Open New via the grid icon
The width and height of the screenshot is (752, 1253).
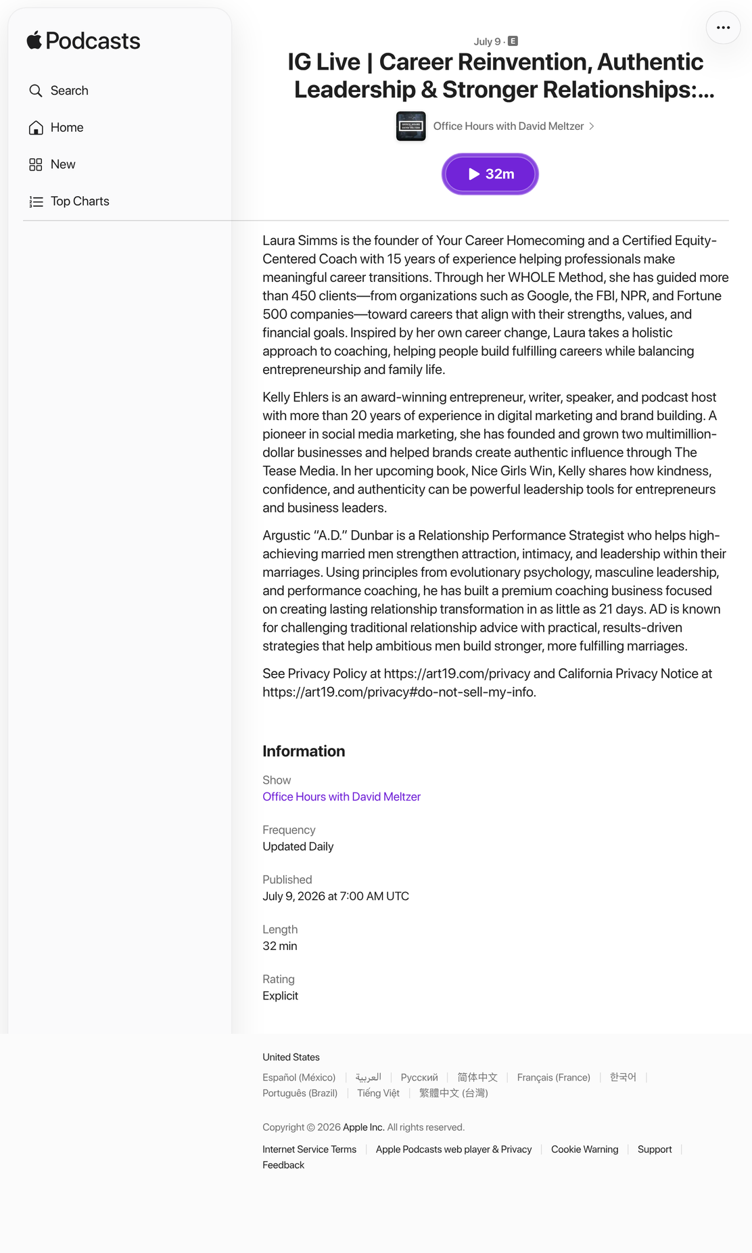pyautogui.click(x=36, y=164)
